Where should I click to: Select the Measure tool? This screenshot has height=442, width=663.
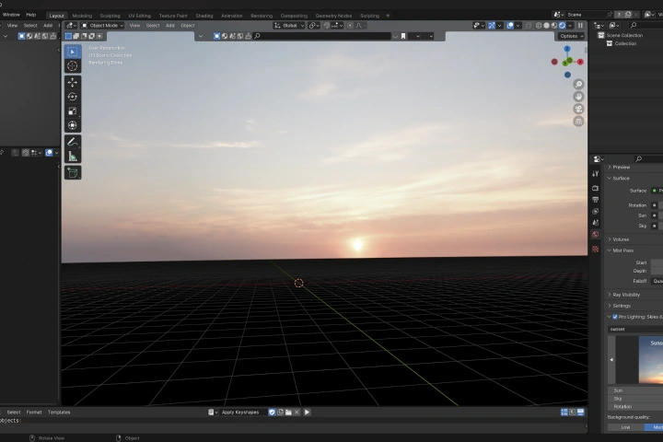[73, 157]
